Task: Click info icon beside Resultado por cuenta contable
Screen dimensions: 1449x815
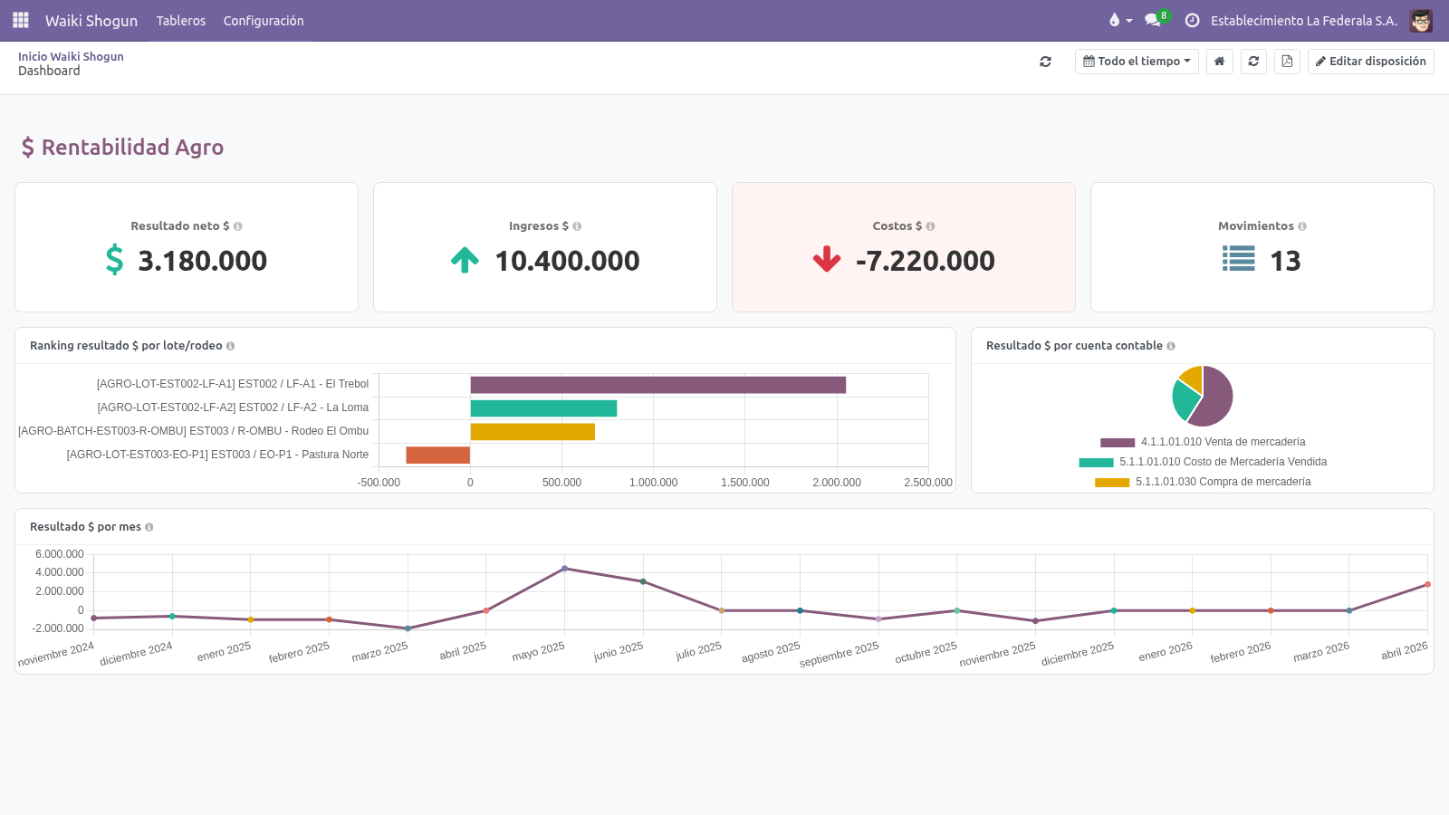Action: (1171, 346)
